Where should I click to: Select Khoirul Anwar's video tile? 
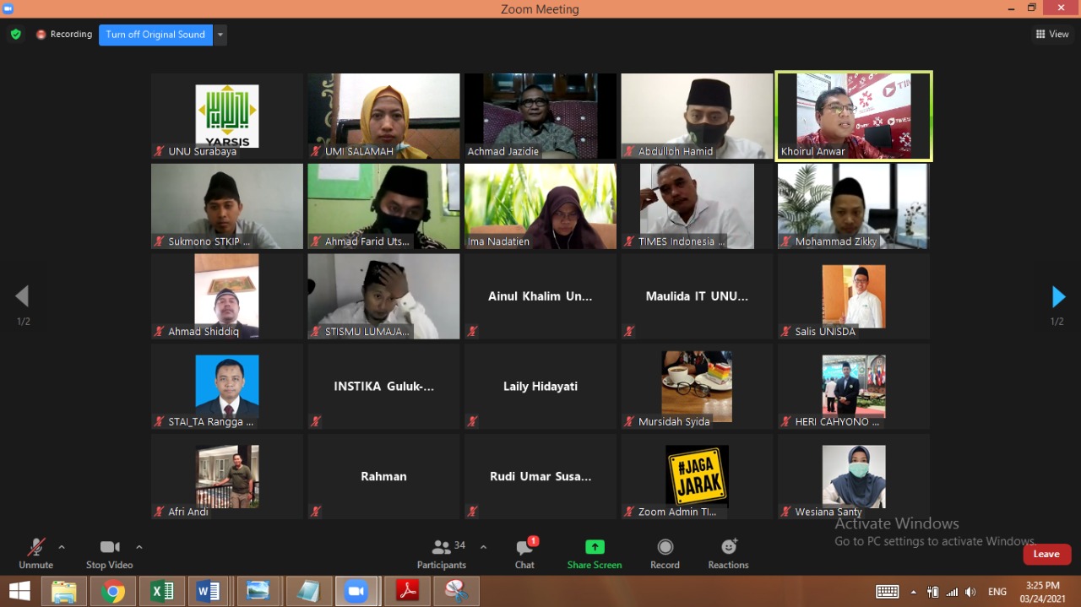click(x=854, y=116)
